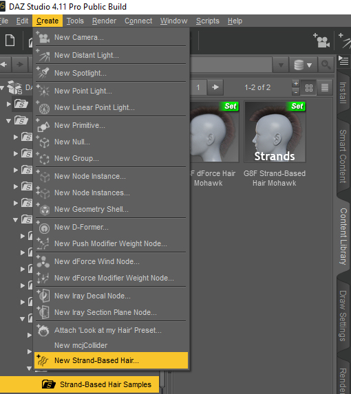Open the database filter dropdown
The image size is (351, 394).
pos(303,65)
